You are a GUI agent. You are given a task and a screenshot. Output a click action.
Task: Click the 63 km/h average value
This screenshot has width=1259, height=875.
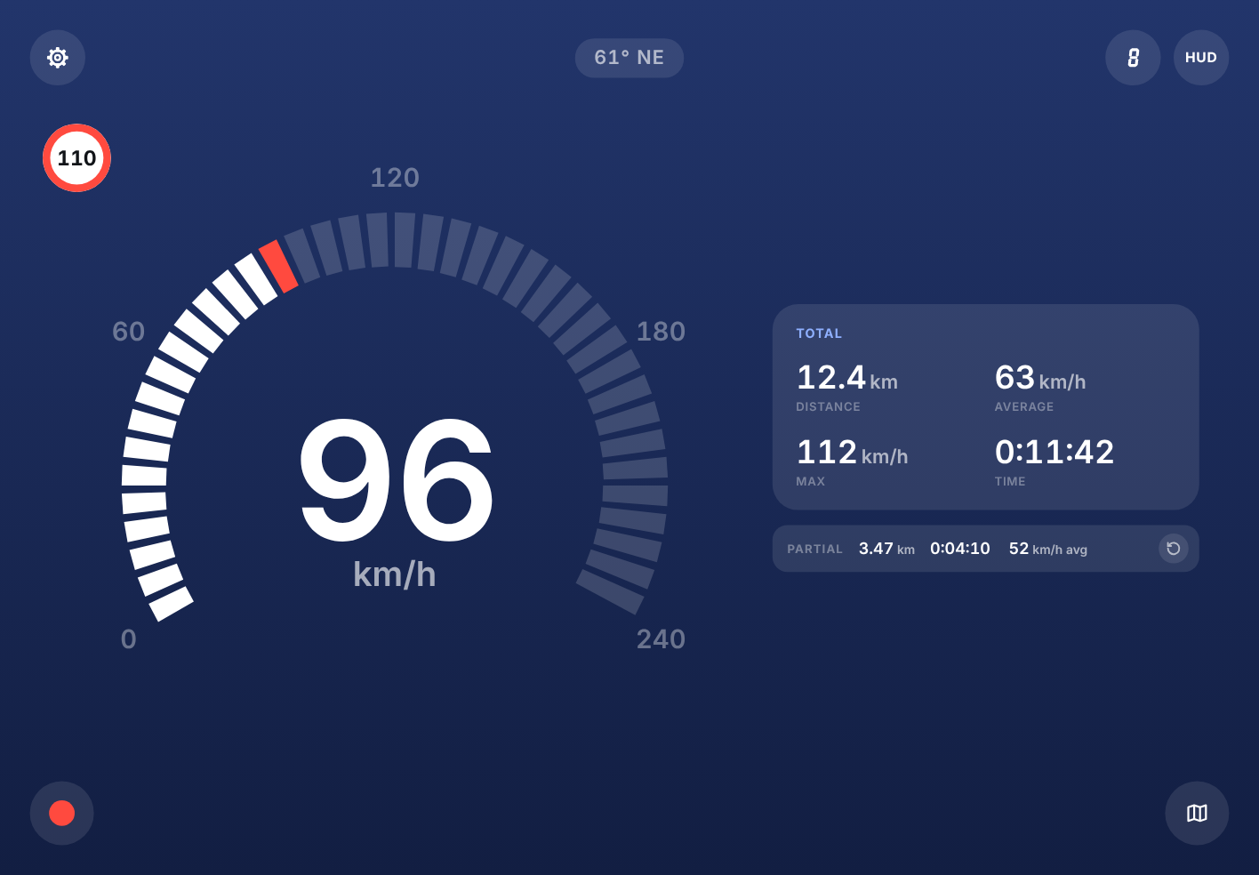(1040, 378)
